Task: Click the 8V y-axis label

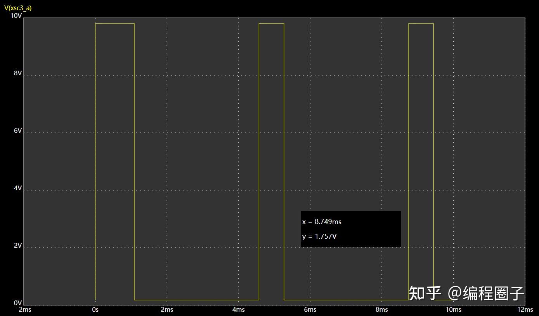Action: pos(17,73)
